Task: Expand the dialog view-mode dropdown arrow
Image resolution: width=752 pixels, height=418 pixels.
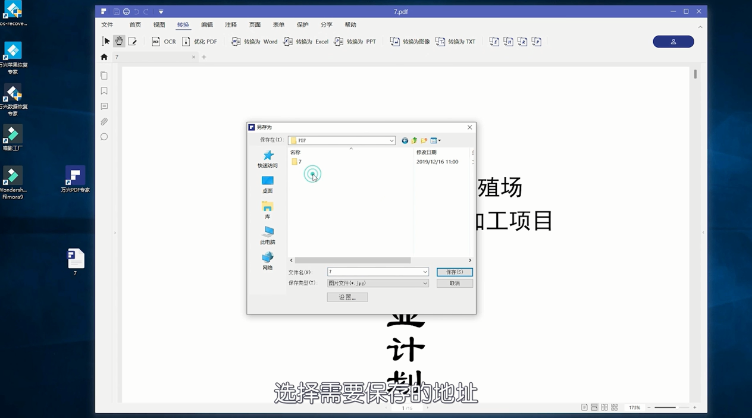Action: coord(440,140)
